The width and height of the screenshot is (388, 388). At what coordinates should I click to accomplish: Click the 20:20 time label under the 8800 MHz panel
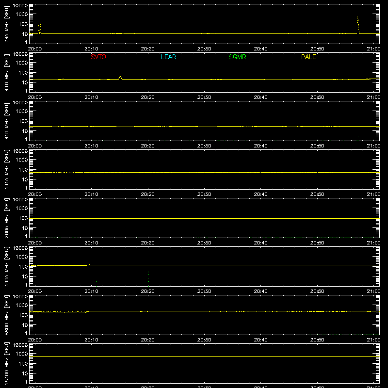pos(148,340)
